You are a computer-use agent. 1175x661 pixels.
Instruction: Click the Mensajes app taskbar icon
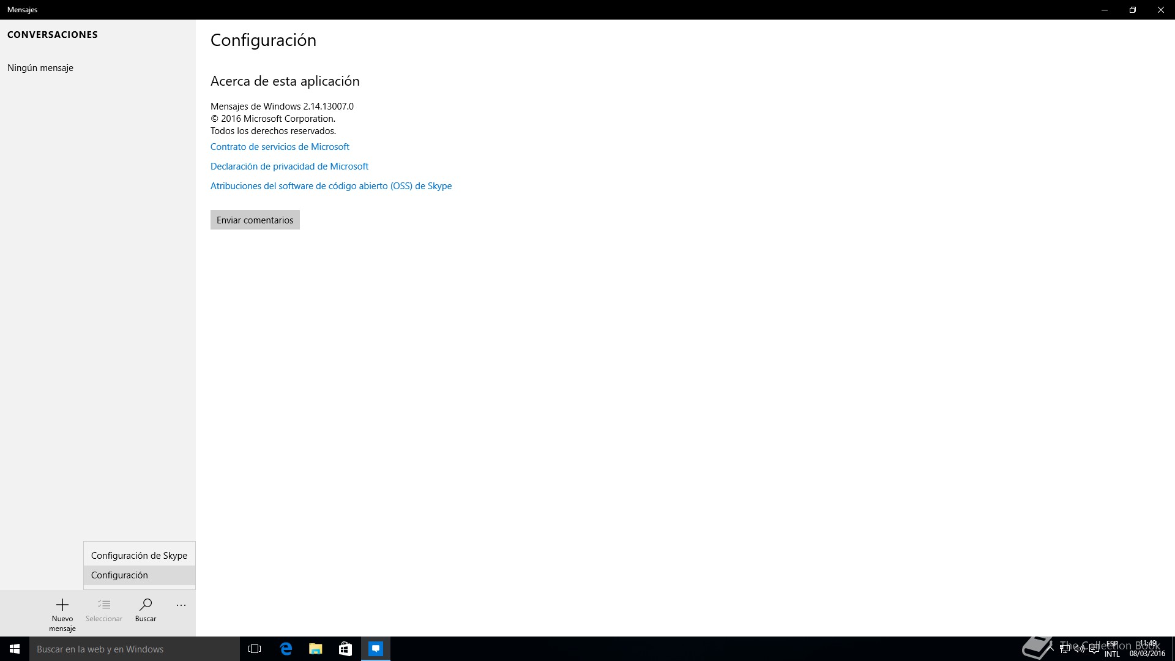click(376, 649)
